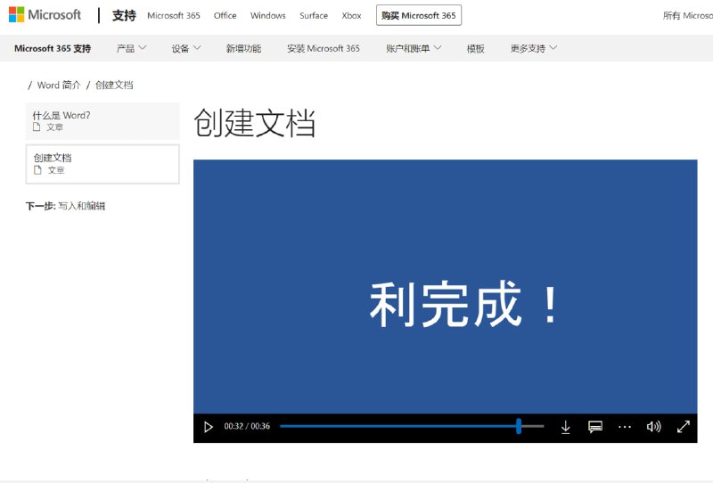Download the video using the download icon
Screen dimensions: 713x483
pyautogui.click(x=565, y=427)
